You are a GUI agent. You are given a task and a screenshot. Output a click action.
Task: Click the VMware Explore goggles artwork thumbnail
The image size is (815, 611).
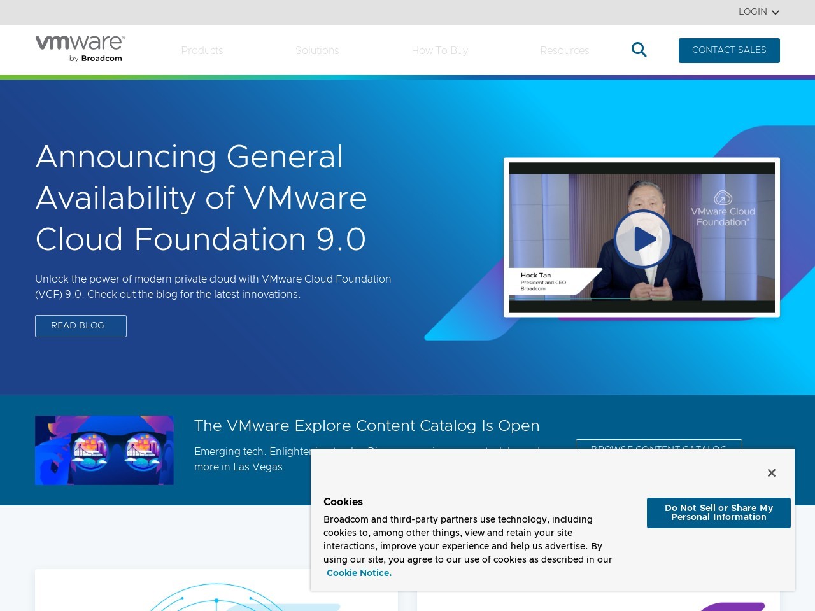[104, 449]
